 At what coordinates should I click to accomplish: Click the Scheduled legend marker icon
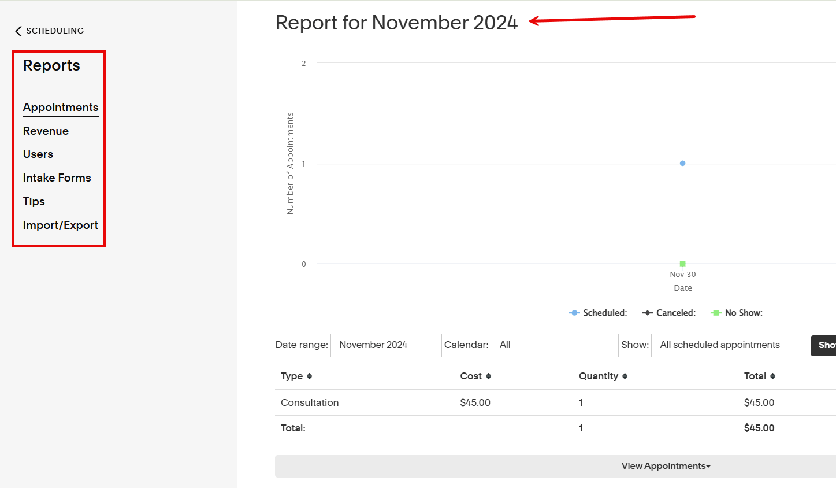(x=574, y=312)
